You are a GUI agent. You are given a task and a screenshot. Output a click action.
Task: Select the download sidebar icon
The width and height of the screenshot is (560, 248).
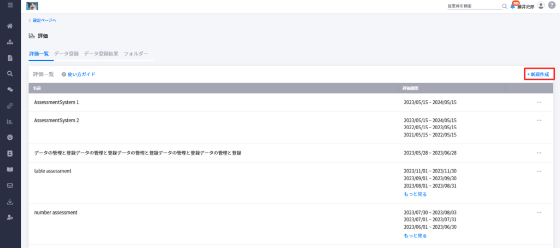[10, 201]
